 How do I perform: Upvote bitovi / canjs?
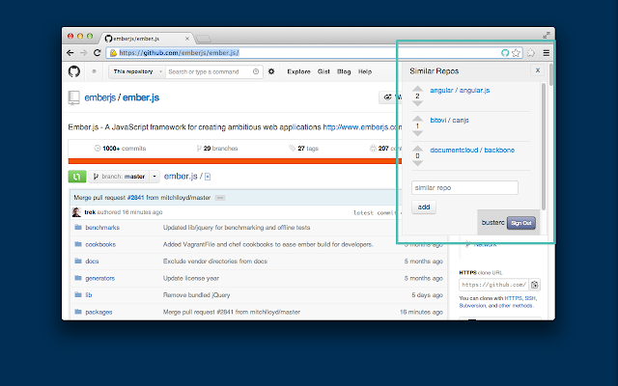[417, 118]
